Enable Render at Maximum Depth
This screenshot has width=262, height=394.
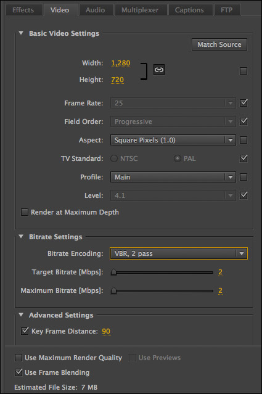[x=25, y=212]
